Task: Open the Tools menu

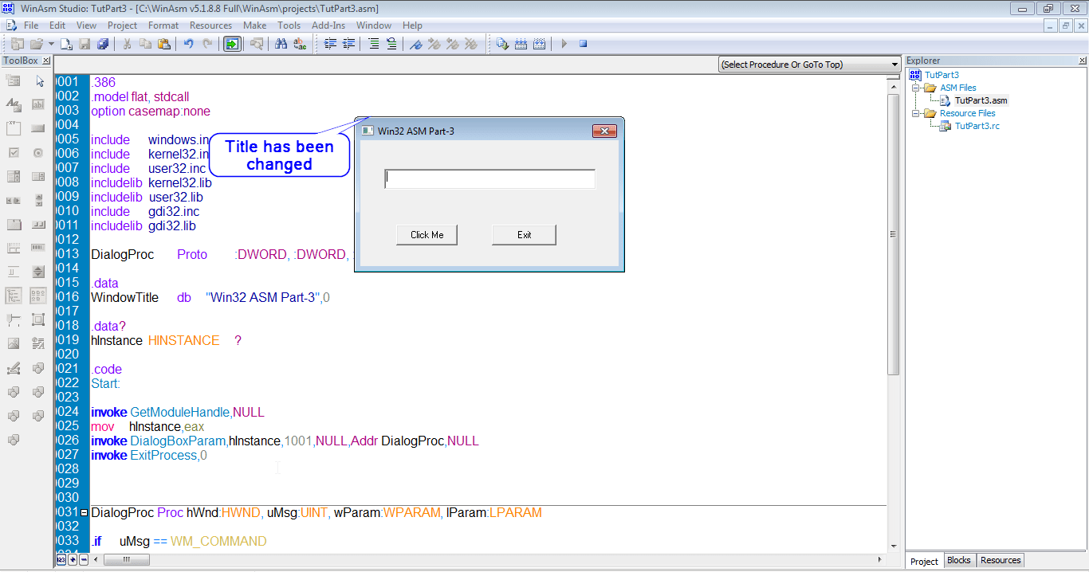Action: tap(289, 25)
